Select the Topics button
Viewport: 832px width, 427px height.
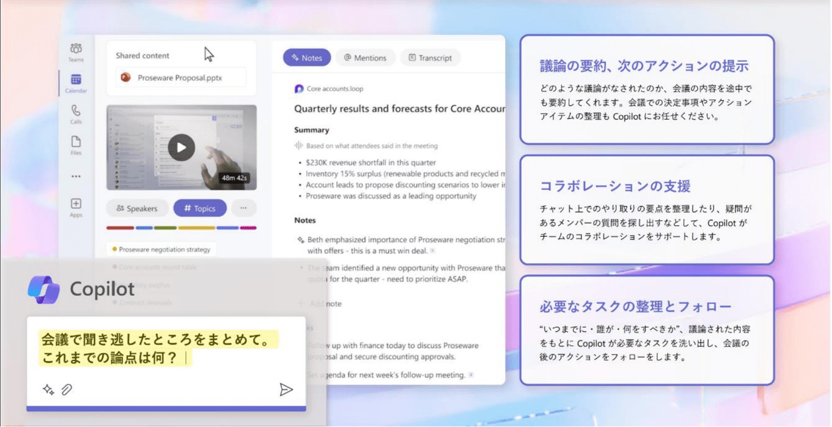[200, 209]
